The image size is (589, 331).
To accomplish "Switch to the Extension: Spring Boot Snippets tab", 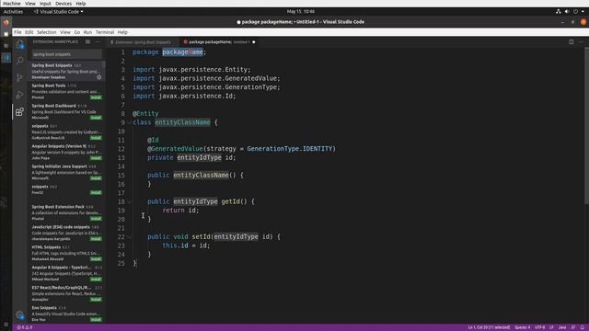I will point(142,42).
